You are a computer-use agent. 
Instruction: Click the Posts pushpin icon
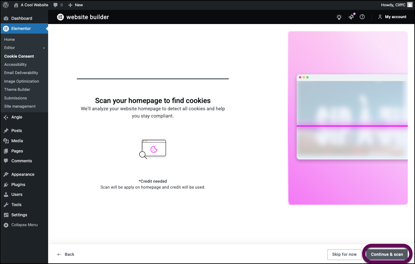coord(6,131)
